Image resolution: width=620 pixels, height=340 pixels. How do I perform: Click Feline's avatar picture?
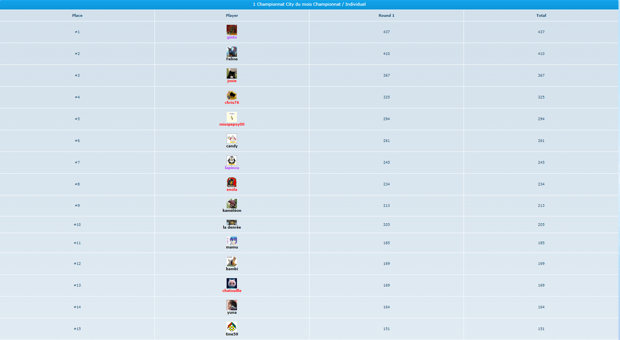click(x=232, y=52)
